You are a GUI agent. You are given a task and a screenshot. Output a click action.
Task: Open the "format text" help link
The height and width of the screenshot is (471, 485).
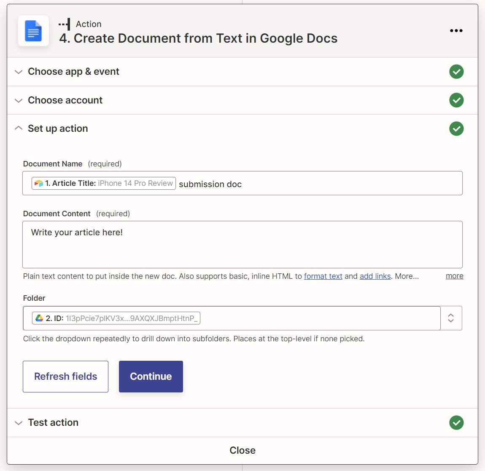323,276
